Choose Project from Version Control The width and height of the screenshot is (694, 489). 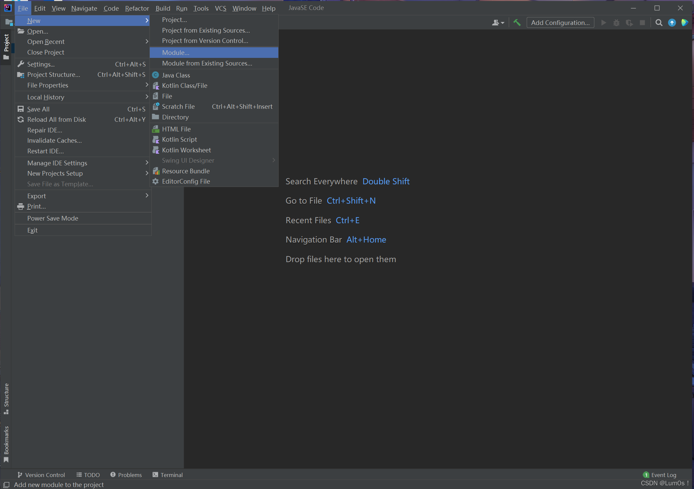click(214, 41)
